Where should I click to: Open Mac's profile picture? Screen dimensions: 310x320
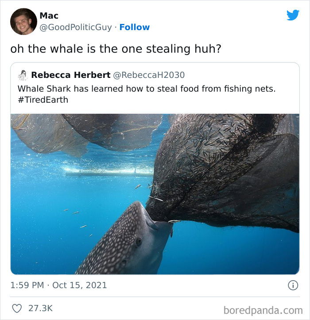(x=23, y=21)
